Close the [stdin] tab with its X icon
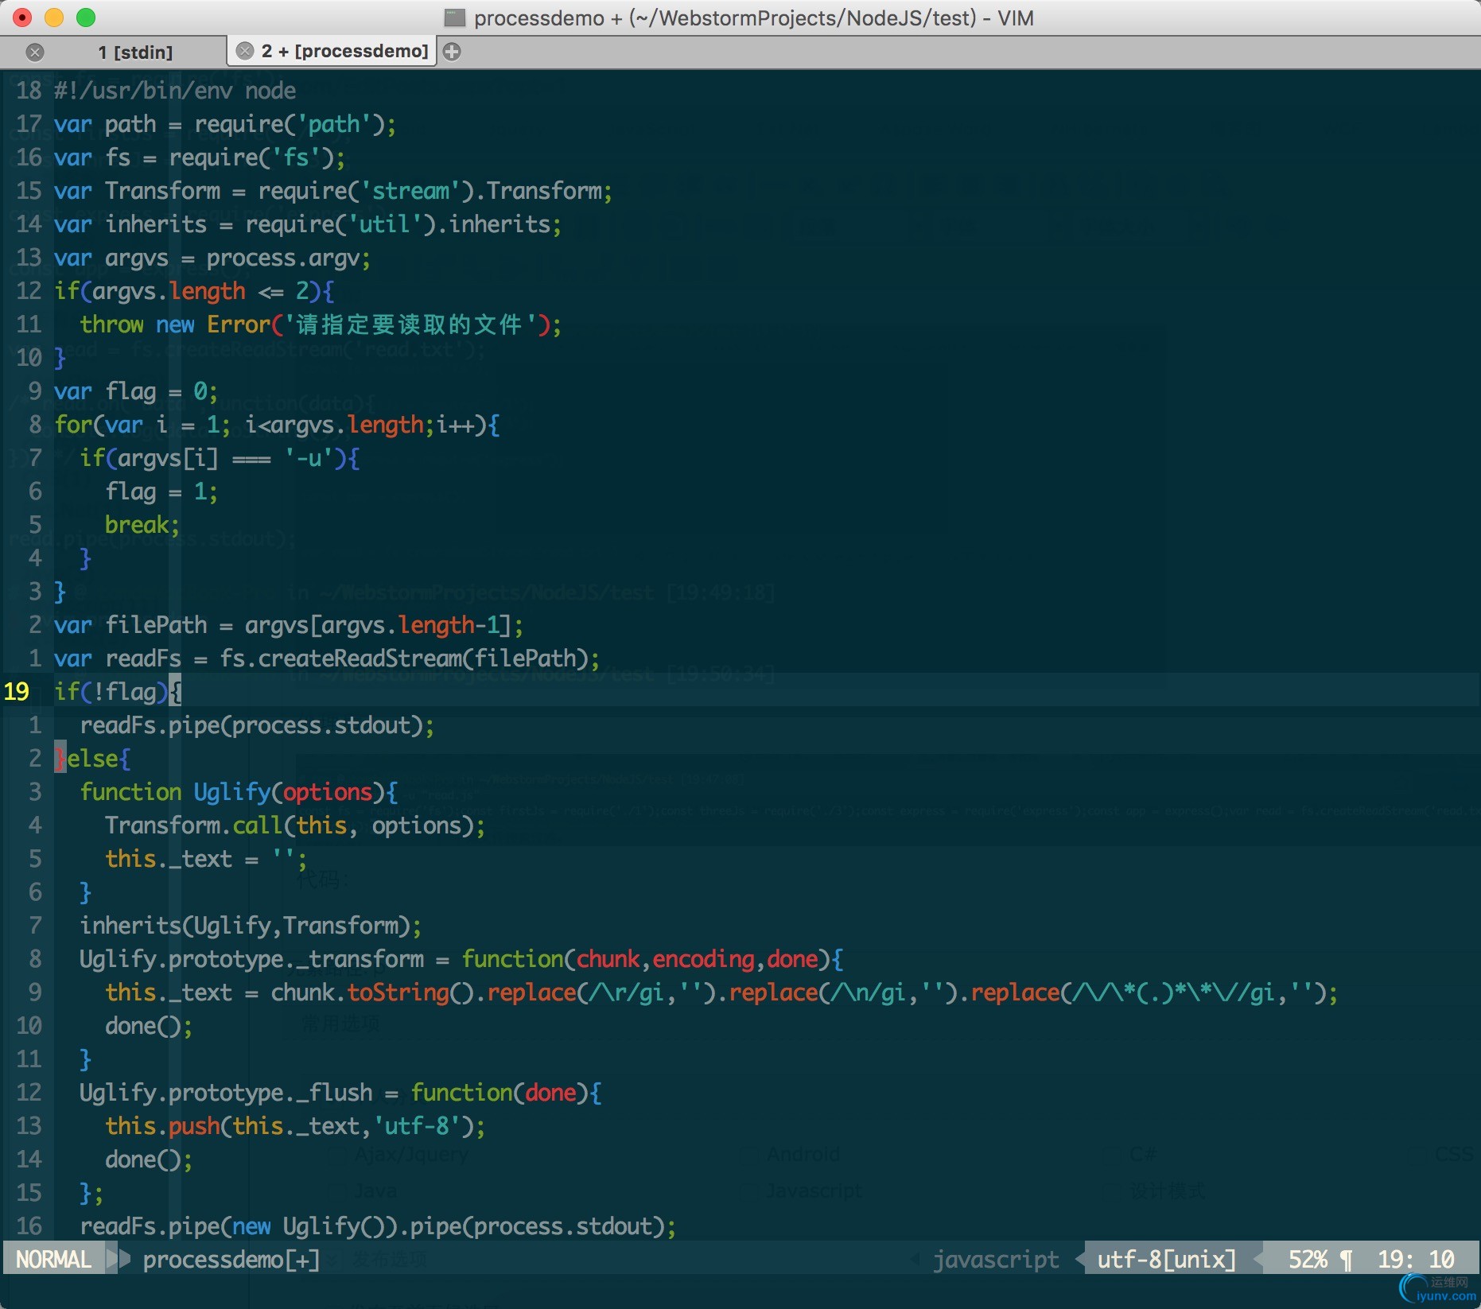The height and width of the screenshot is (1309, 1481). coord(35,52)
